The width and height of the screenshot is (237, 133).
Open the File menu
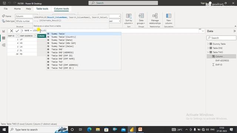[6, 9]
